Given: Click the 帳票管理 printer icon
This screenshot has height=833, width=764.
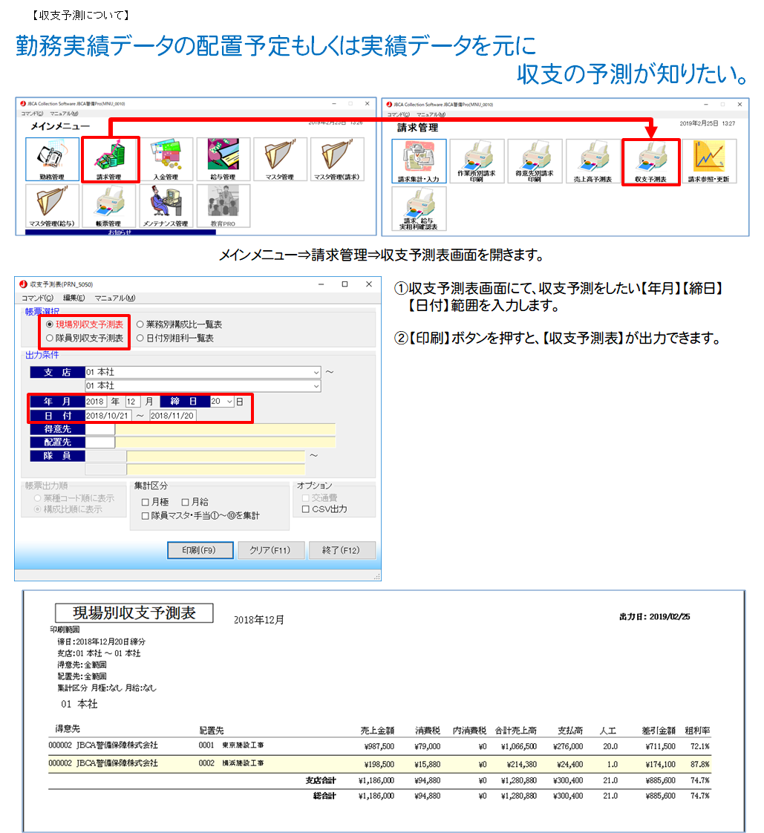Looking at the screenshot, I should pyautogui.click(x=109, y=205).
